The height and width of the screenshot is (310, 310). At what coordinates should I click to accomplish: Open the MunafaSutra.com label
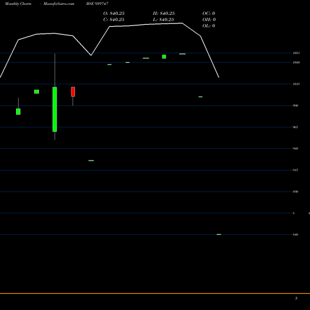click(59, 4)
